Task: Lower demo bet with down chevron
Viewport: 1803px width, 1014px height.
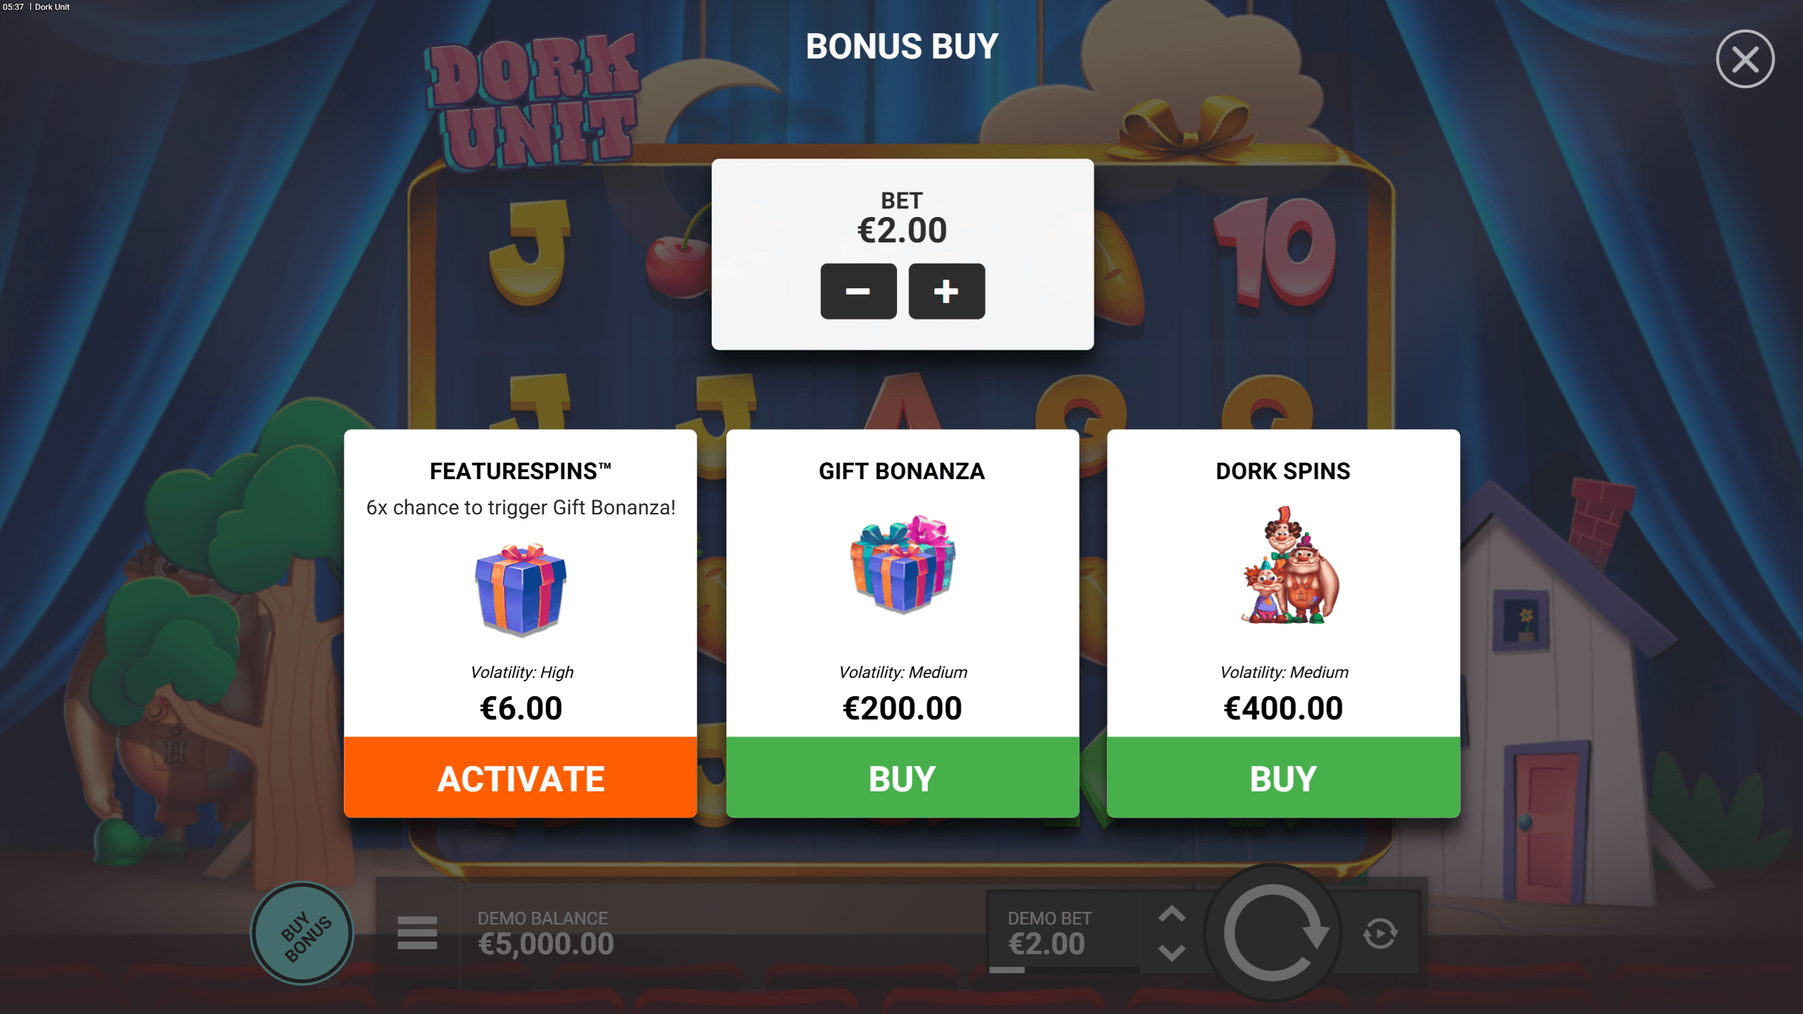Action: point(1172,953)
